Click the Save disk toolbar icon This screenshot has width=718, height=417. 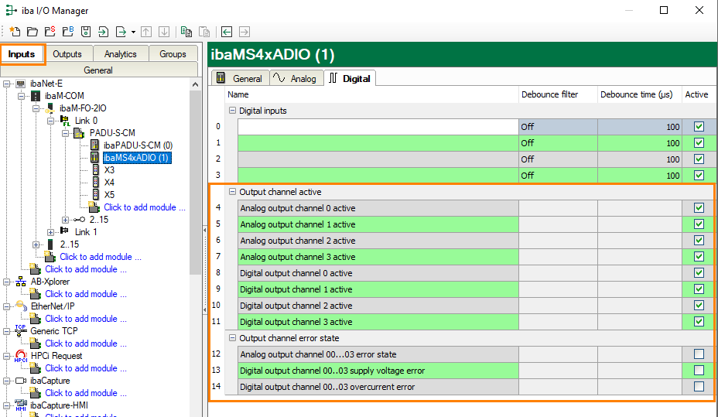pyautogui.click(x=85, y=32)
